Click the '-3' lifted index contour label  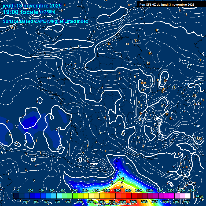click(x=112, y=183)
